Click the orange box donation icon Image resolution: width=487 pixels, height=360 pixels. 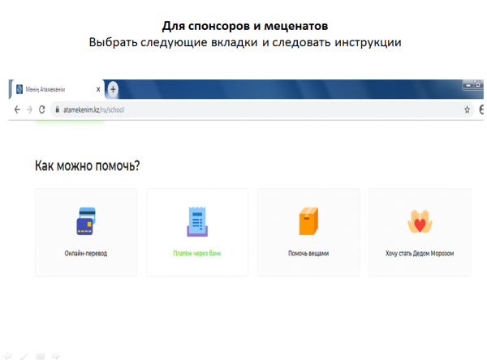pyautogui.click(x=308, y=221)
